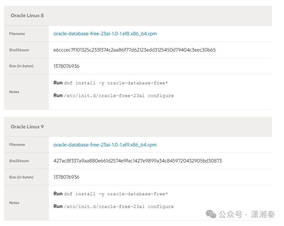284x226 pixels.
Task: Click the Size (in bytes) label under Oracle Linux 9
Action: point(21,177)
